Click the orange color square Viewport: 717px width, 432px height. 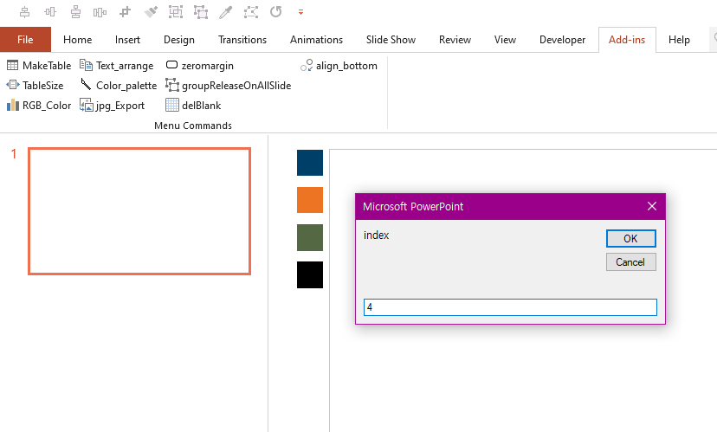310,200
